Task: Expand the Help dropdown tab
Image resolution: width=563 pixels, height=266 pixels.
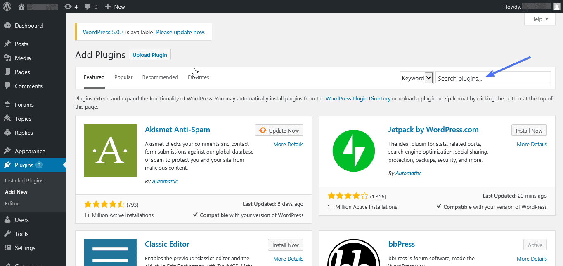Action: (x=540, y=19)
